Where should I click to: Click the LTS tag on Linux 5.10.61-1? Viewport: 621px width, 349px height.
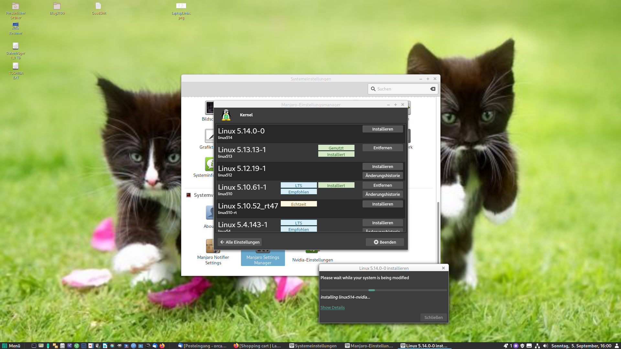point(299,185)
